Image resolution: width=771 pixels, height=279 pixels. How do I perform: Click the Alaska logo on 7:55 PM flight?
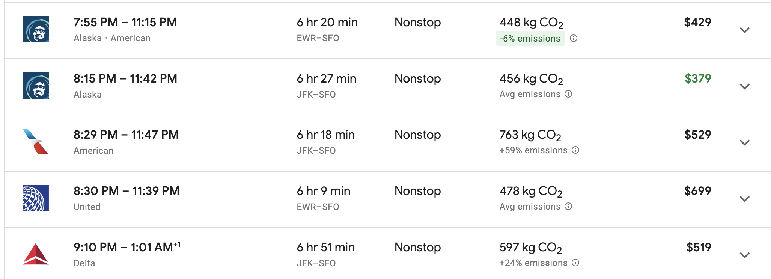(x=36, y=29)
